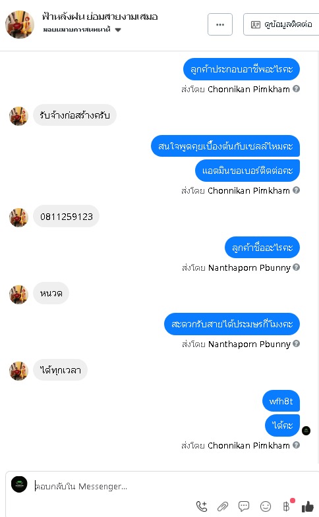Click the wfh8t message bubble
319x517 pixels.
281,401
